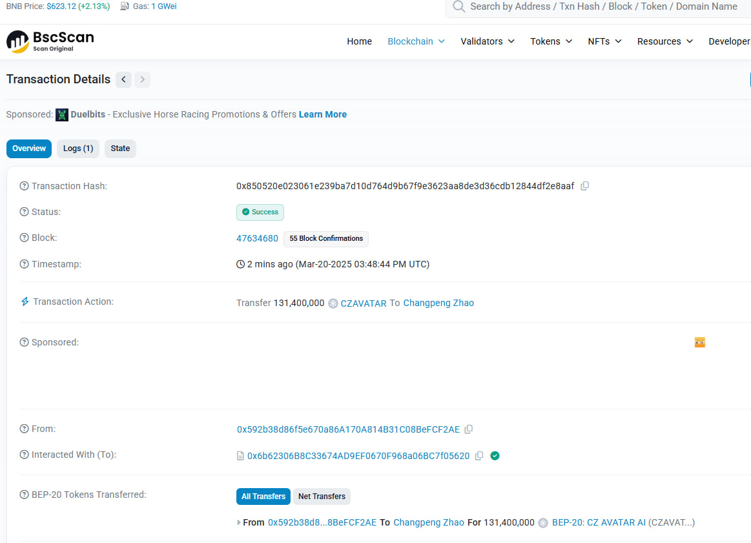This screenshot has width=751, height=543.
Task: Click the Sponsored row help icon
Action: (x=24, y=342)
